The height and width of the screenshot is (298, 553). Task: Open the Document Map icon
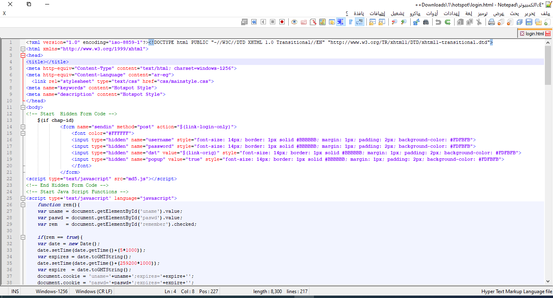click(322, 22)
